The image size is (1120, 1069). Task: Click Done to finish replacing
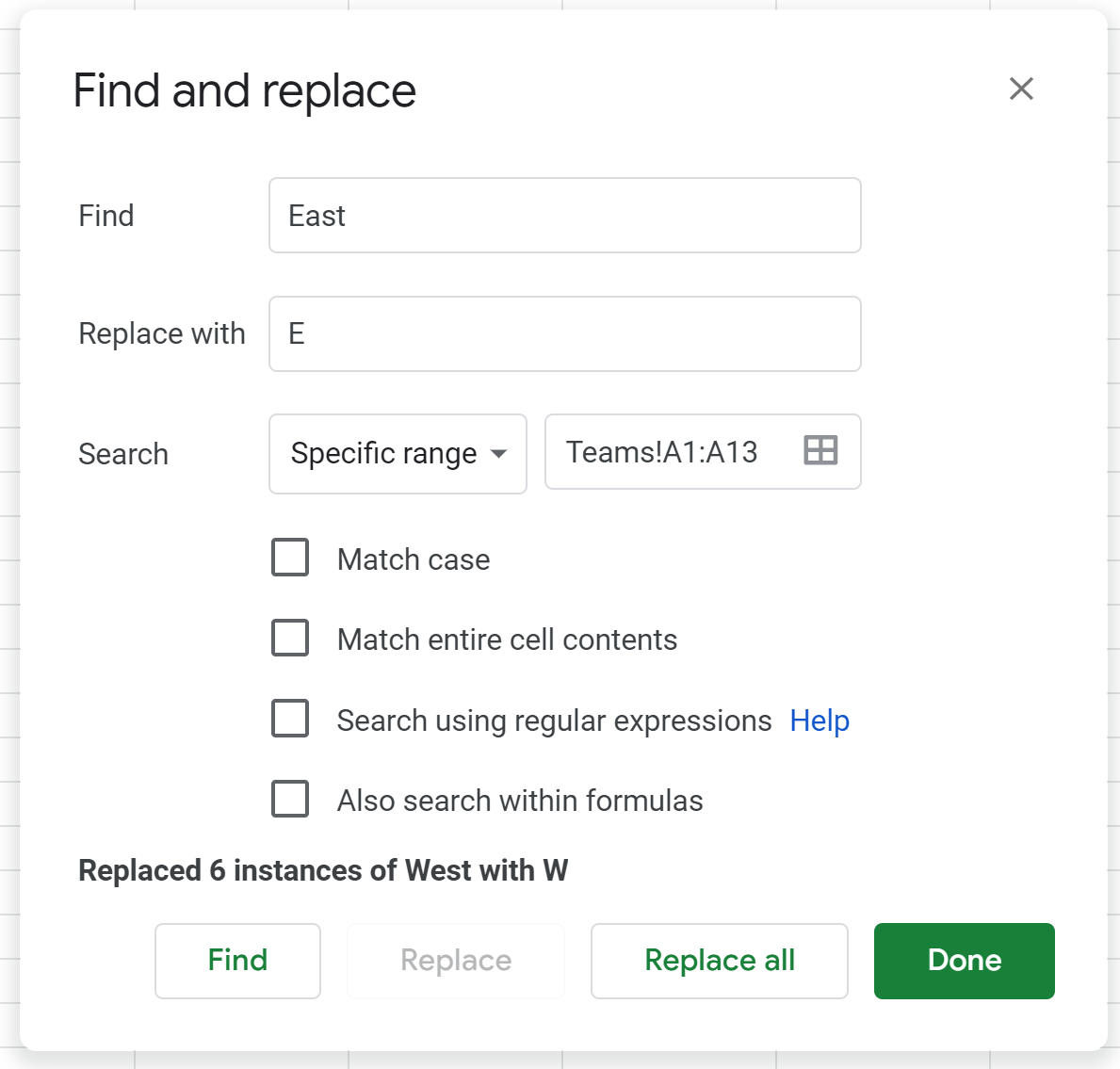(x=964, y=961)
